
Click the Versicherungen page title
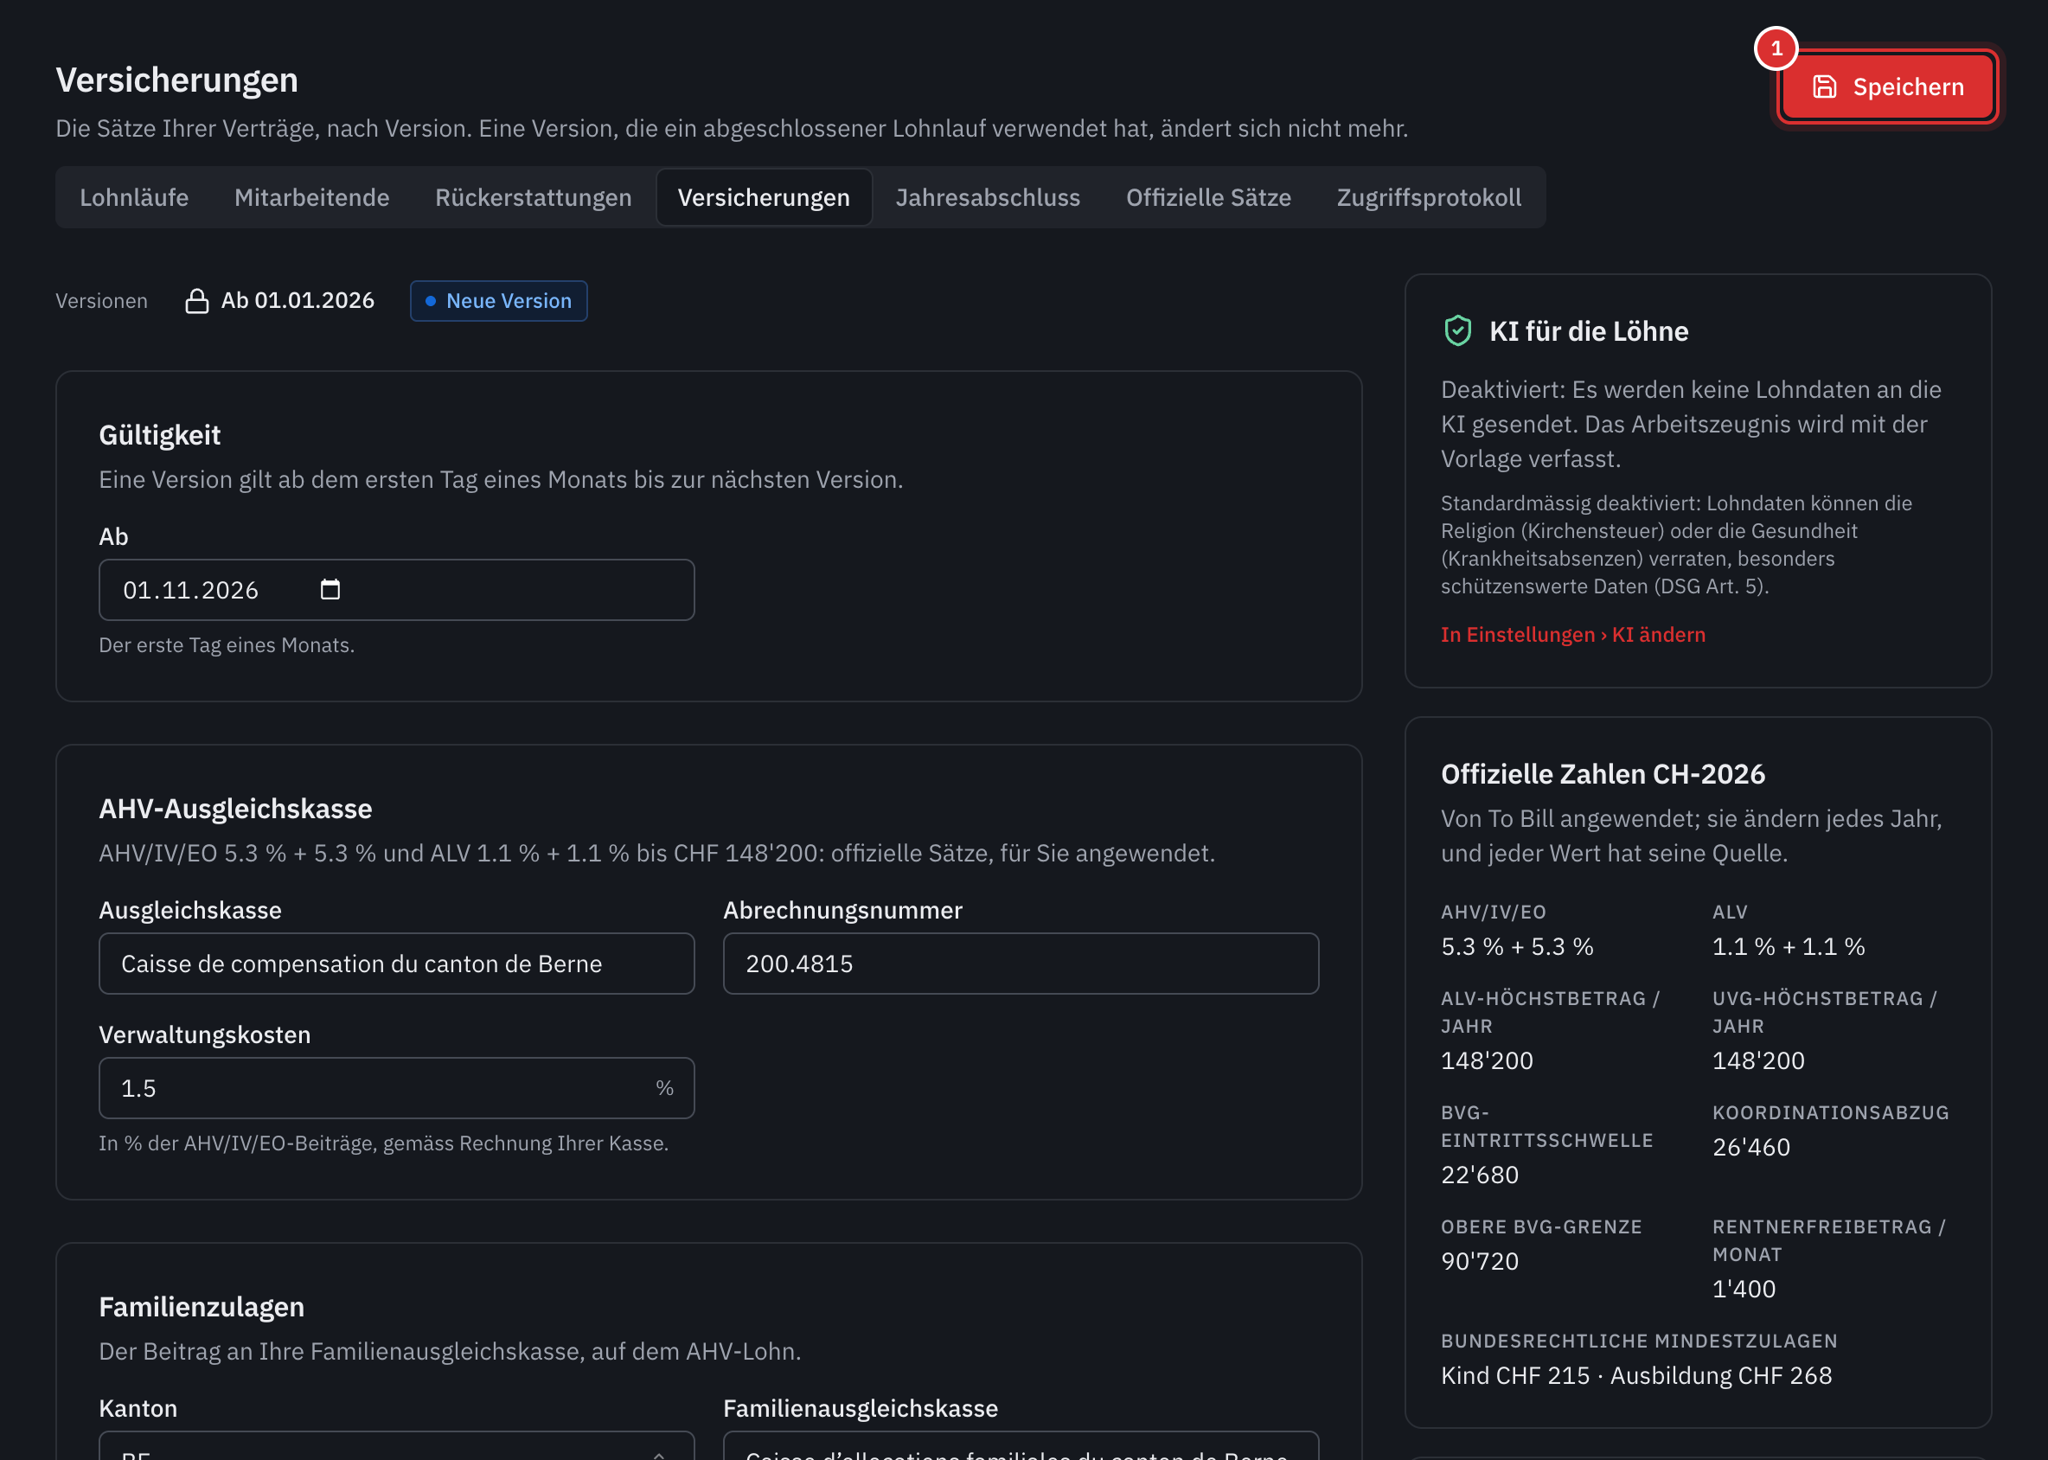tap(177, 80)
